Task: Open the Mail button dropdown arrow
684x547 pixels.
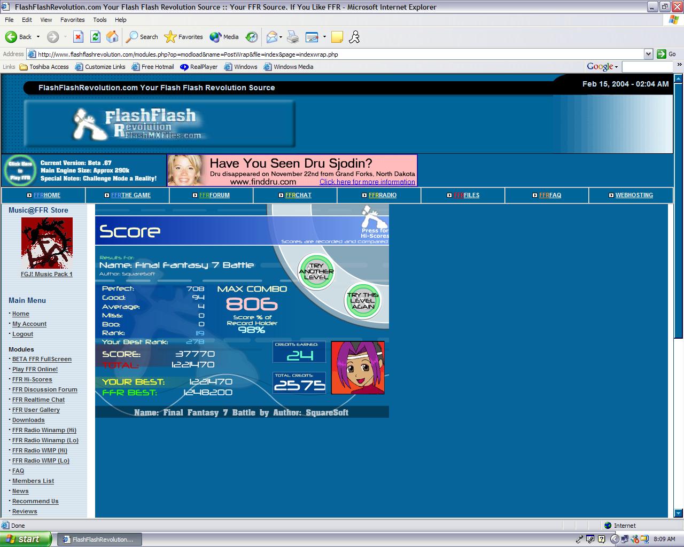Action: [x=281, y=37]
